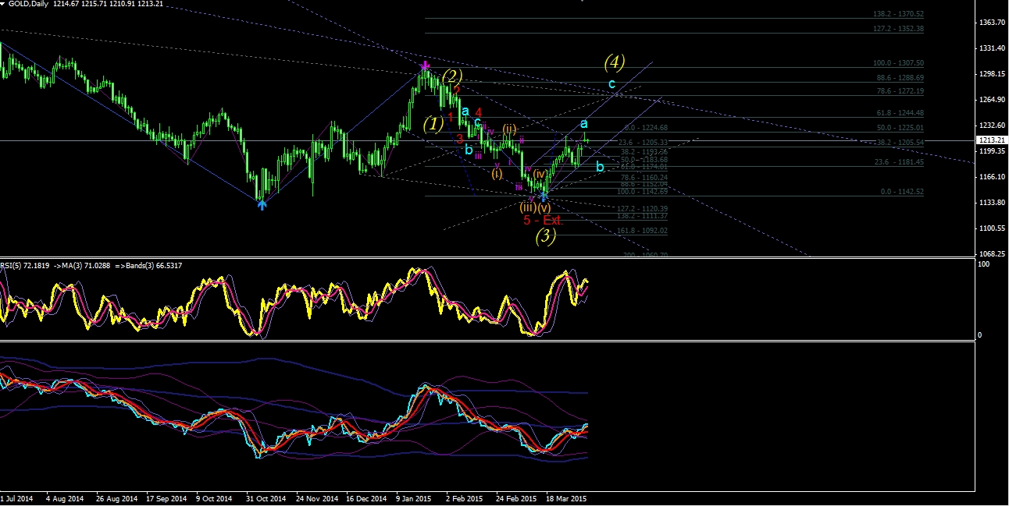
Task: Click Fibonacci level 127.2 - 1120.39
Action: tap(642, 209)
